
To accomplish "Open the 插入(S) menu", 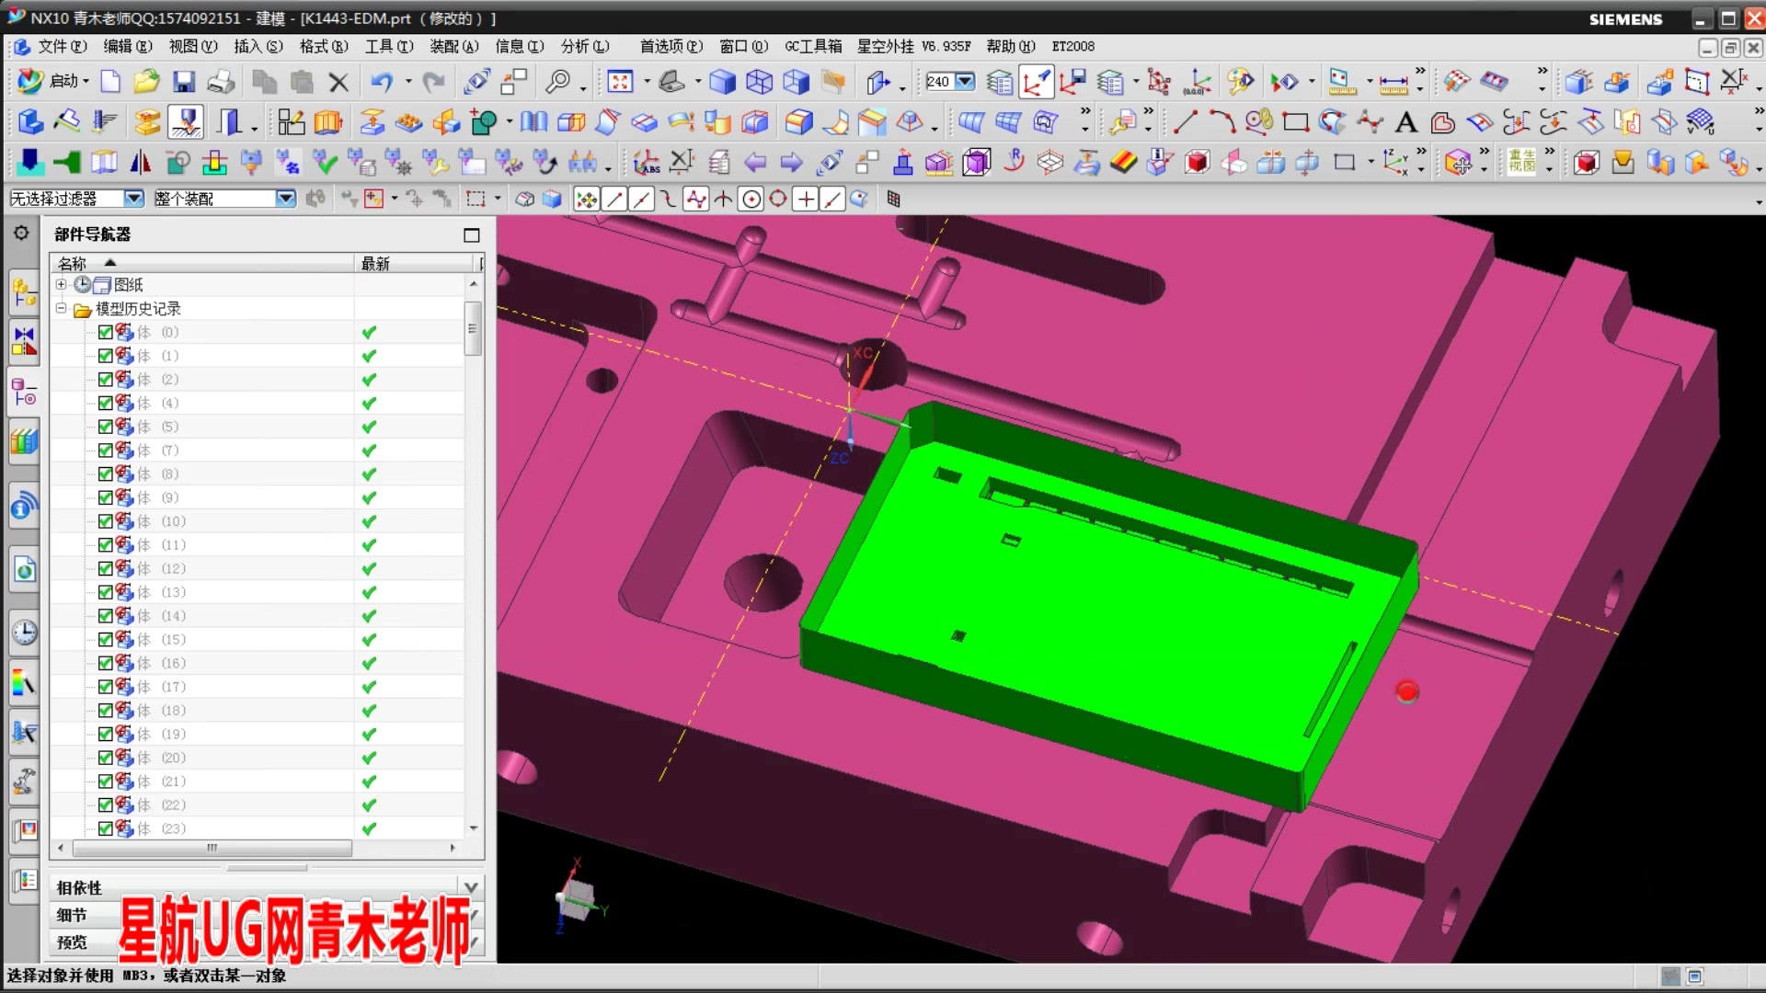I will pyautogui.click(x=258, y=46).
